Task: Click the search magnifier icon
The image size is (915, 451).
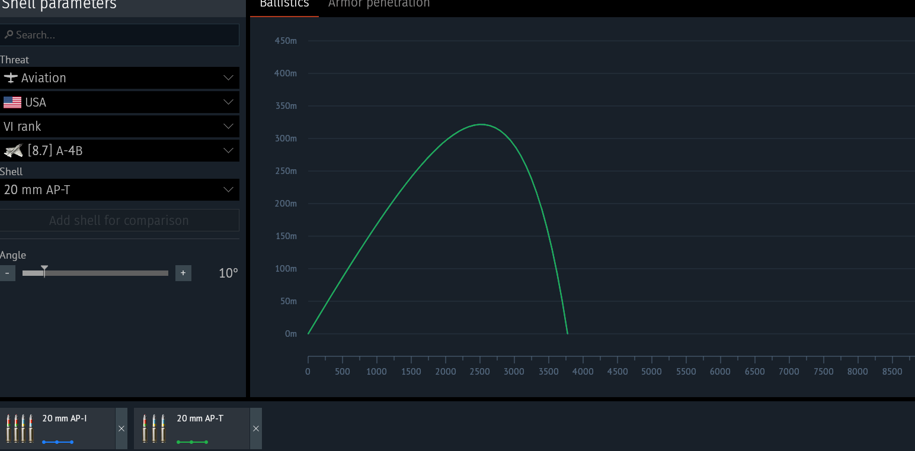Action: point(8,35)
